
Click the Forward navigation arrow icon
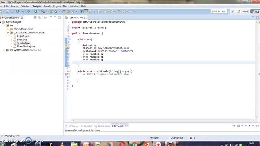pyautogui.click(x=131, y=11)
